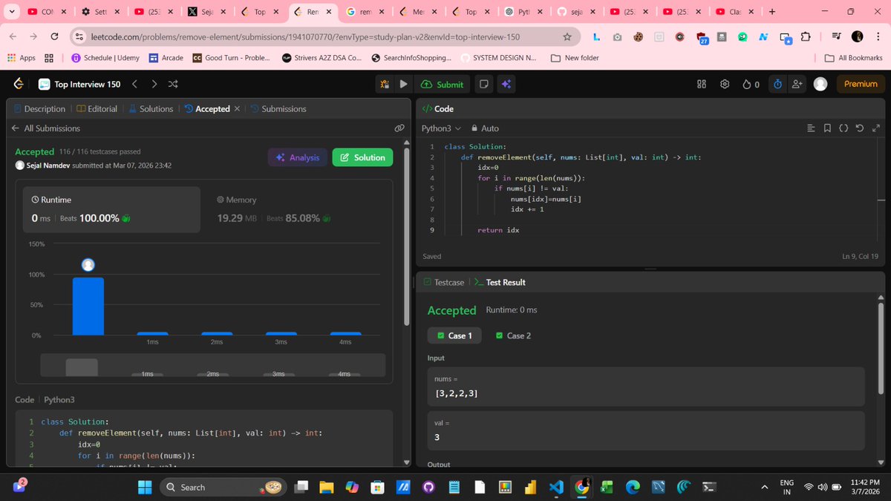Click the Premium button
The image size is (891, 501).
click(x=861, y=84)
